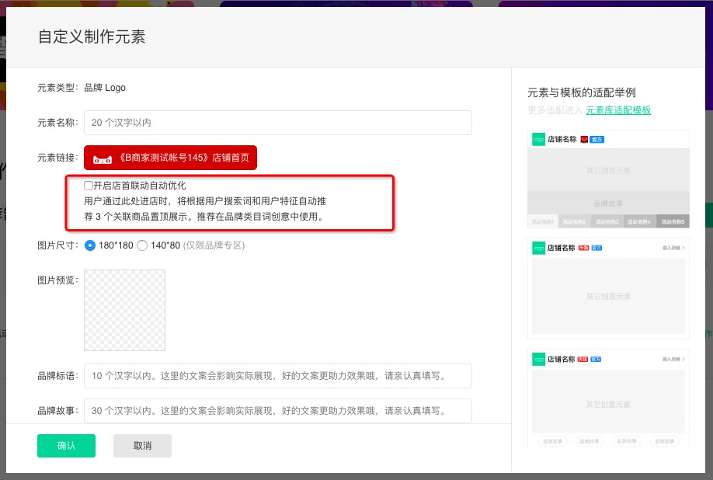
Task: Click the 其它创意元素 placeholder in first template
Action: tap(608, 170)
